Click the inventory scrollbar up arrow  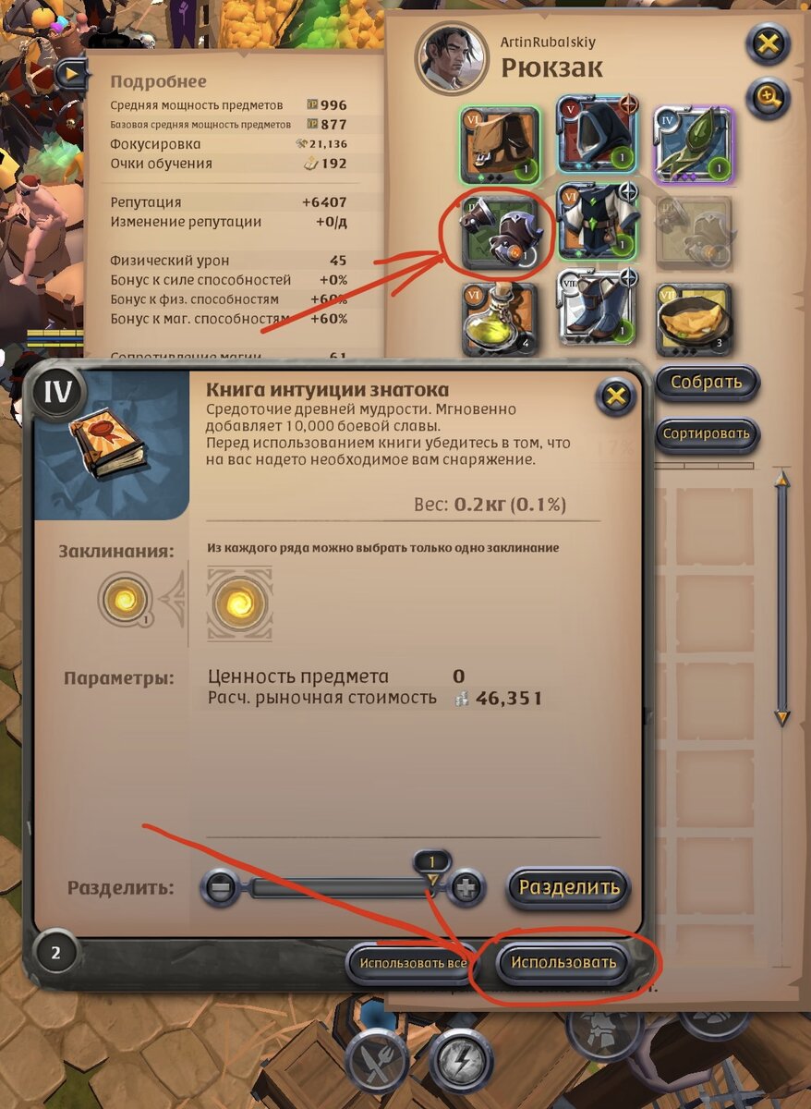point(782,479)
